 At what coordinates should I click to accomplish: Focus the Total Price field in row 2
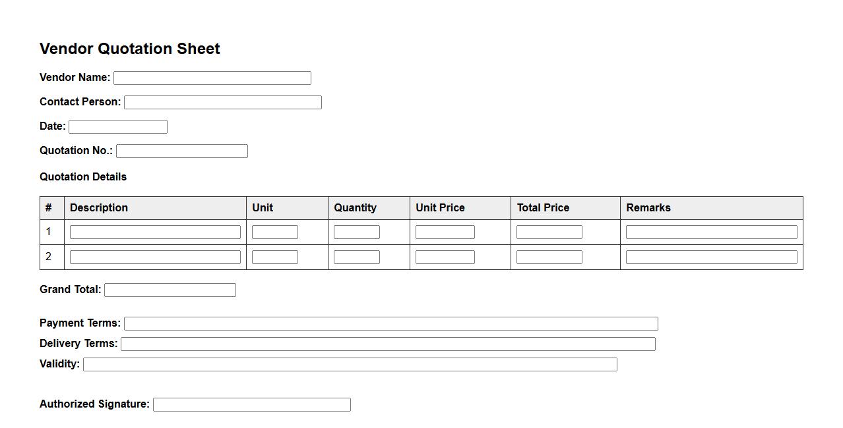(549, 257)
